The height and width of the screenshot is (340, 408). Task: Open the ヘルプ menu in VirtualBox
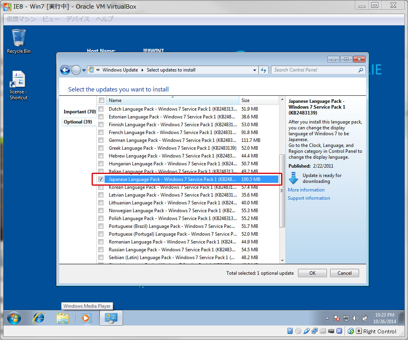tap(105, 19)
